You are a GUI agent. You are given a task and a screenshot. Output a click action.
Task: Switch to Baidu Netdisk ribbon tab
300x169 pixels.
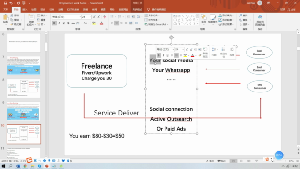click(x=123, y=9)
